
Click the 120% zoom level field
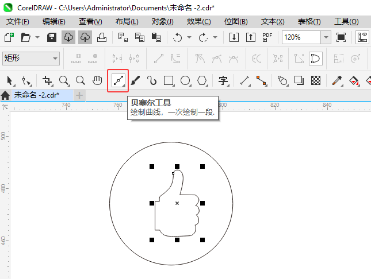pos(301,37)
